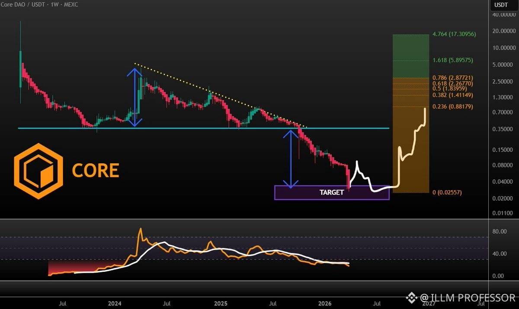Click the 40.00 indicator axis value
This screenshot has height=309, width=519.
500,254
